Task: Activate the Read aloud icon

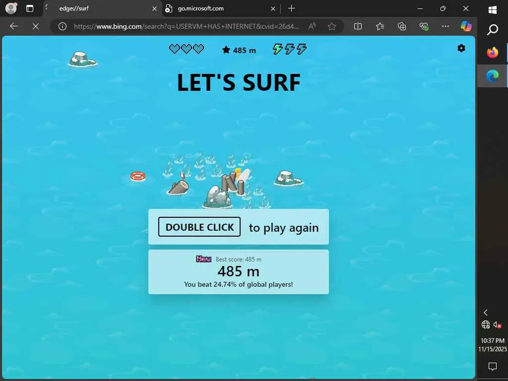Action: pyautogui.click(x=313, y=26)
